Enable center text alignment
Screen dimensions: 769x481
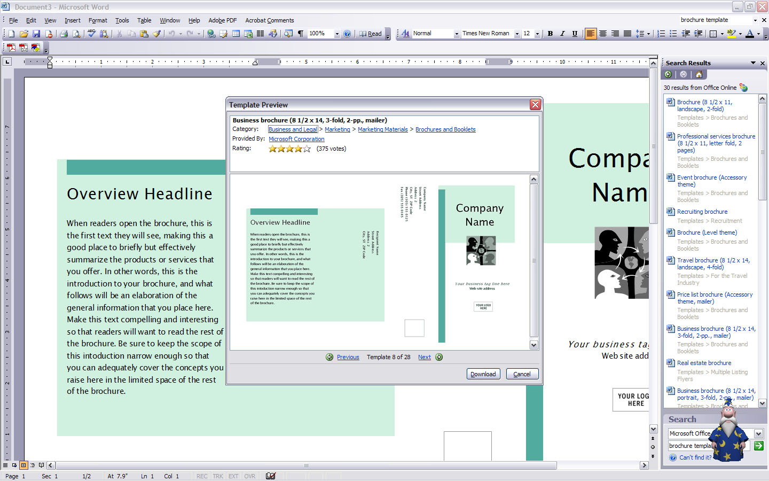pos(603,34)
